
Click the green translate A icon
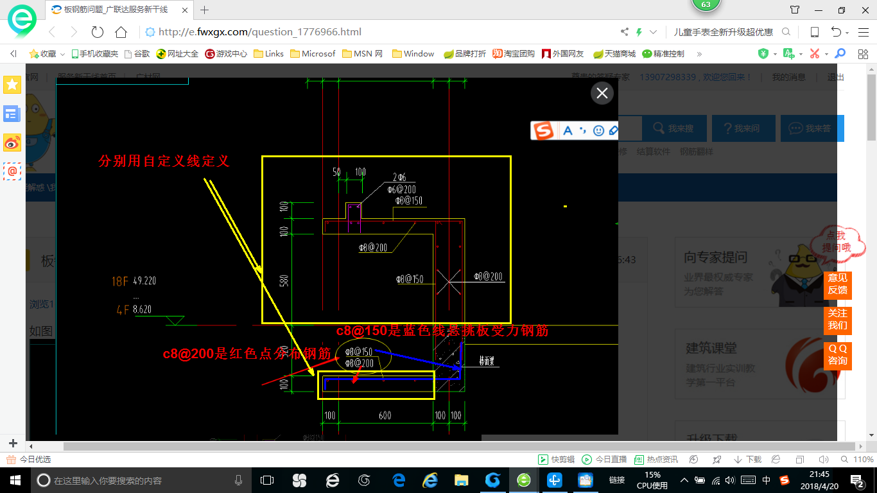coord(789,54)
